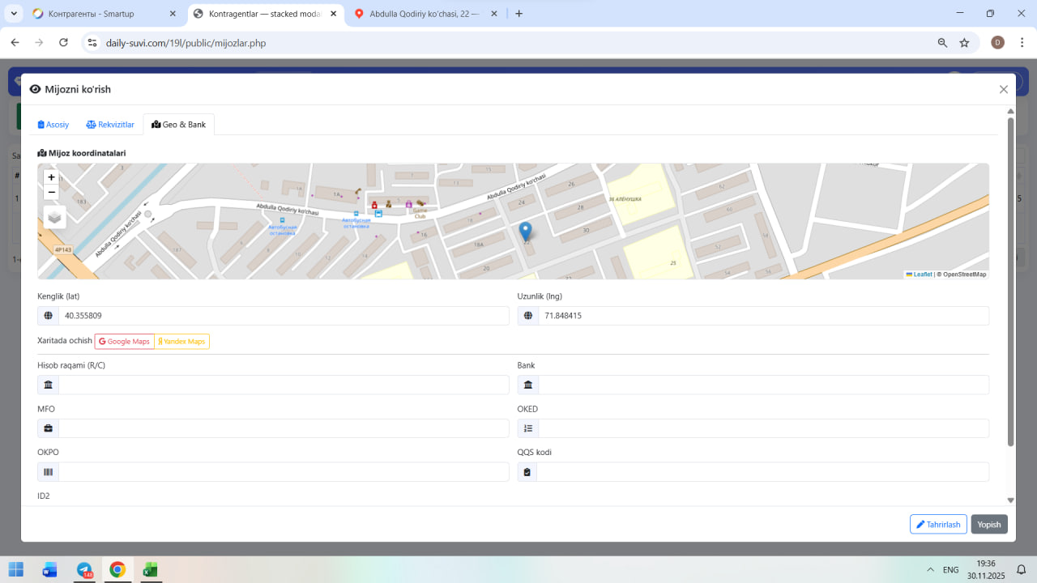
Task: Bookmark this page with the star icon
Action: [x=964, y=43]
